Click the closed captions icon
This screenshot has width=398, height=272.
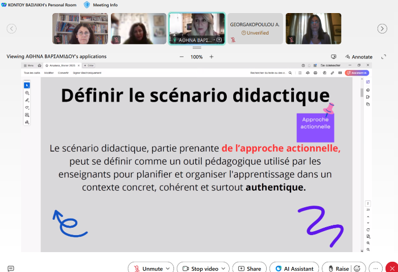10,269
